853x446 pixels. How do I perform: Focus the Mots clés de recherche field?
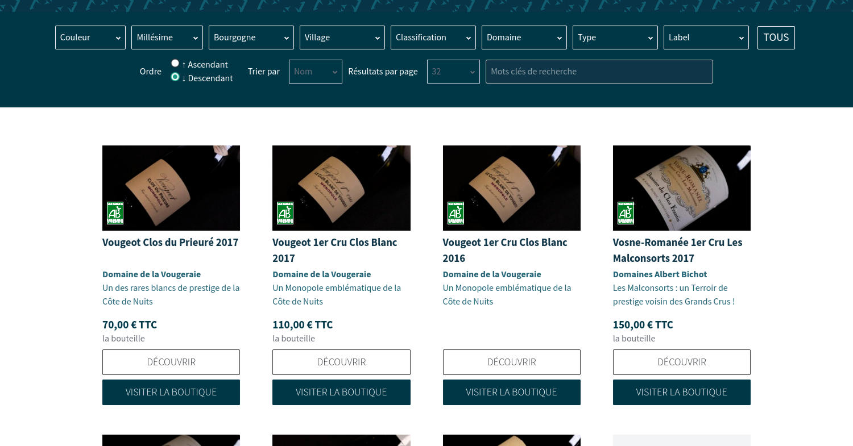(x=599, y=72)
